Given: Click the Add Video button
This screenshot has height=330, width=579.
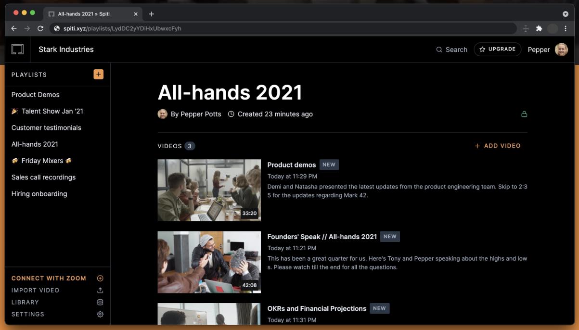Looking at the screenshot, I should point(498,146).
